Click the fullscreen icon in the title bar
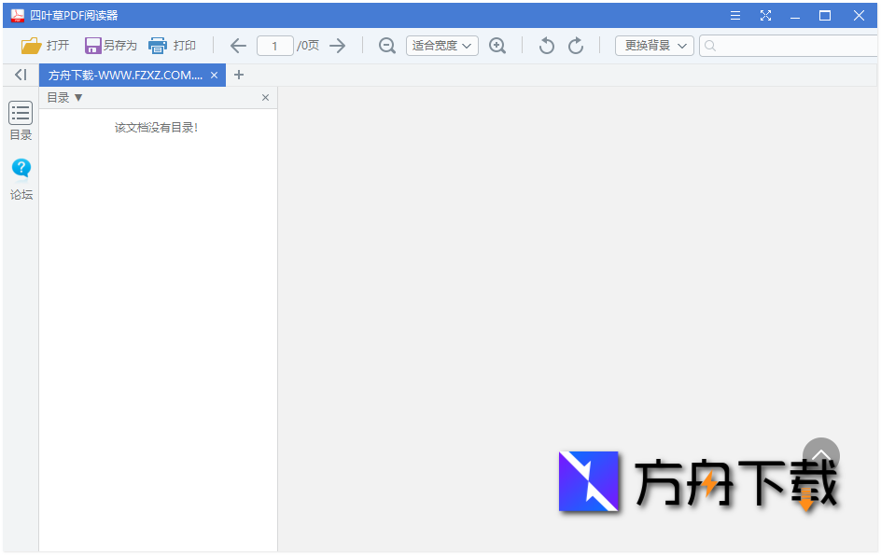The height and width of the screenshot is (555, 881). point(765,15)
